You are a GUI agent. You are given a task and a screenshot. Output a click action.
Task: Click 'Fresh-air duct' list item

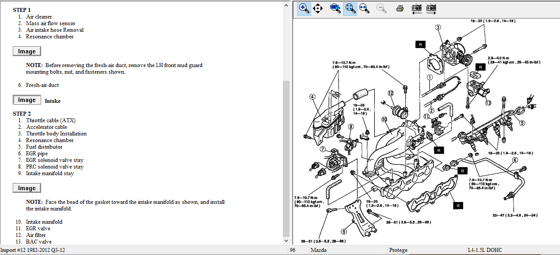click(42, 85)
